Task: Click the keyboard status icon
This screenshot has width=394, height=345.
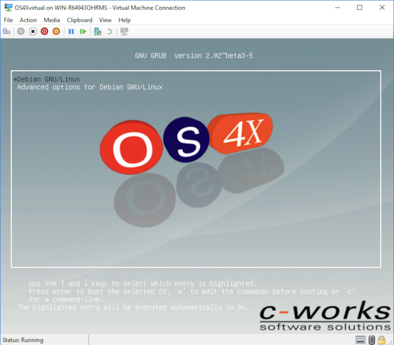Action: 361,339
